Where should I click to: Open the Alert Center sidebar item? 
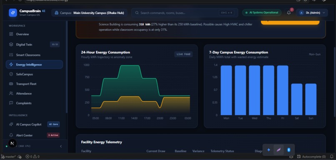(34, 135)
